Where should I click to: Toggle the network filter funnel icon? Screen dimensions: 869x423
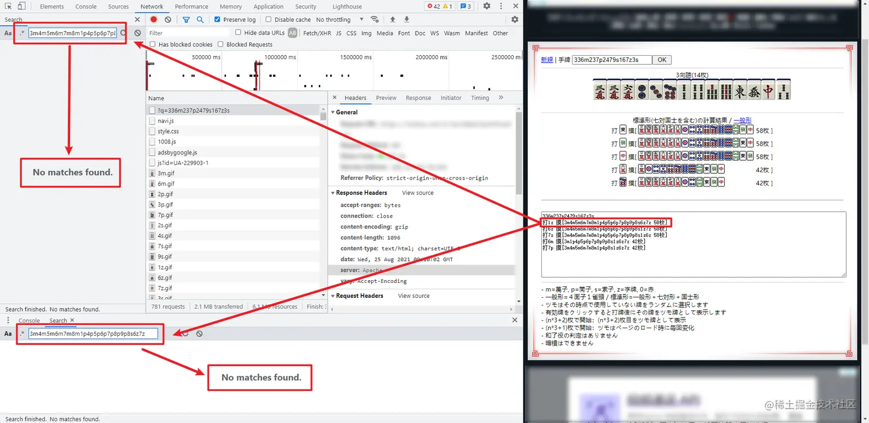(186, 20)
